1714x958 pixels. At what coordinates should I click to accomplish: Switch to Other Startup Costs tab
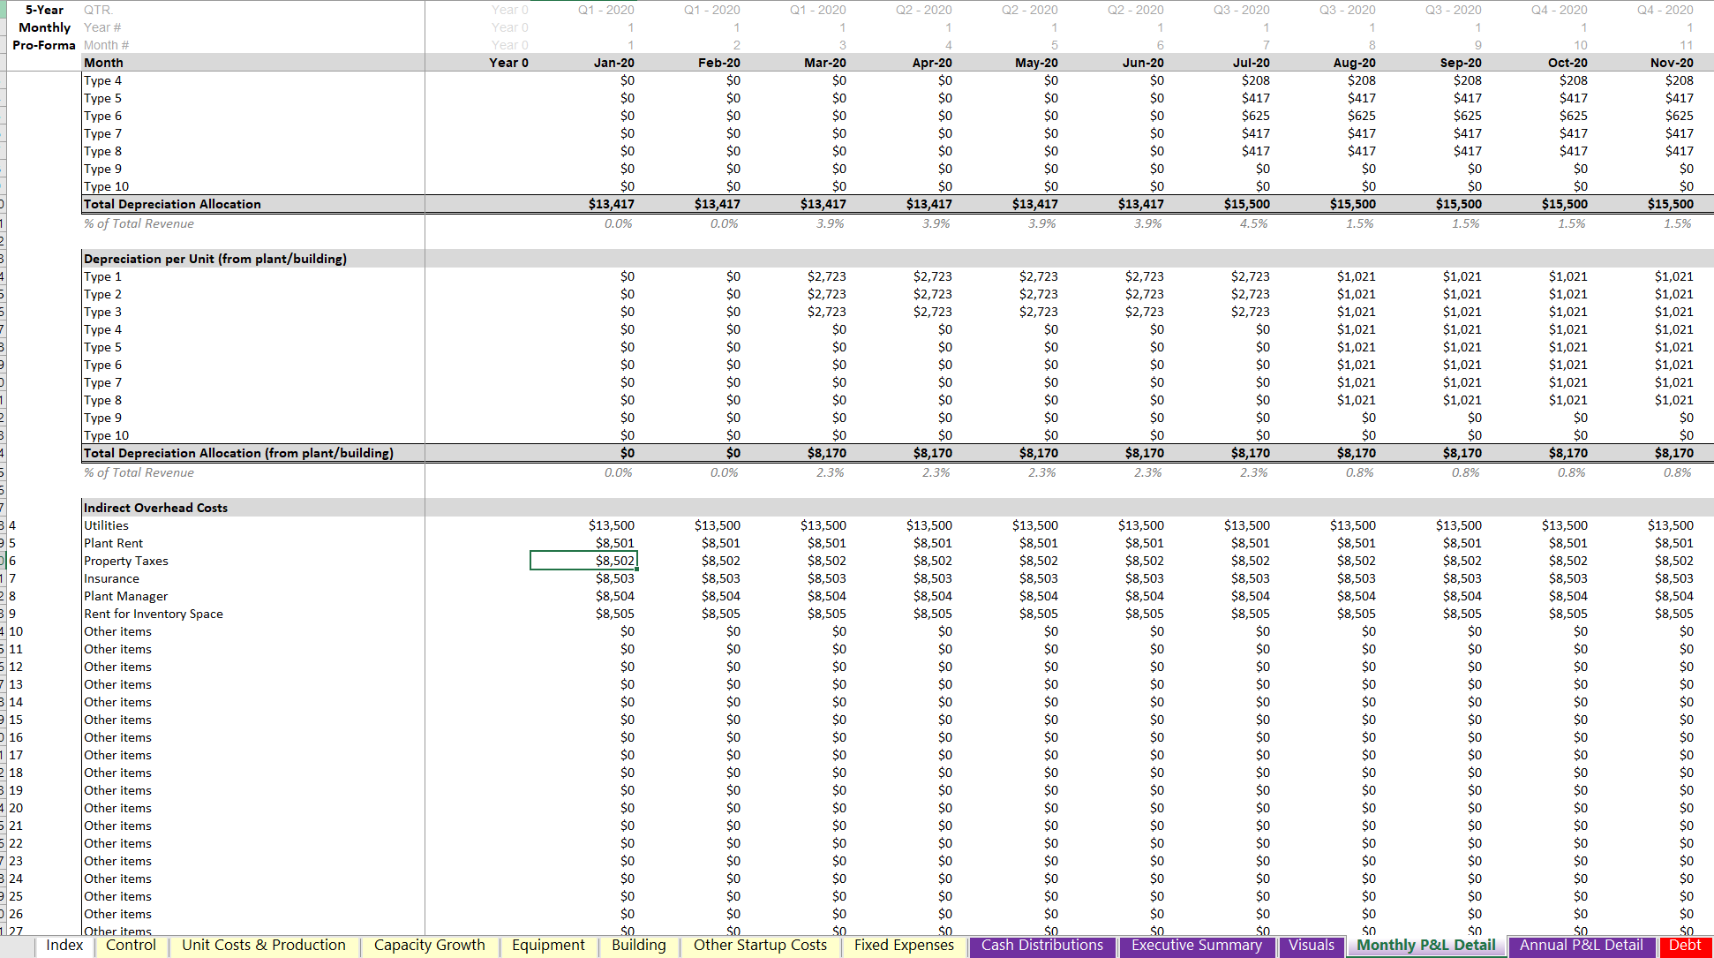(x=760, y=946)
